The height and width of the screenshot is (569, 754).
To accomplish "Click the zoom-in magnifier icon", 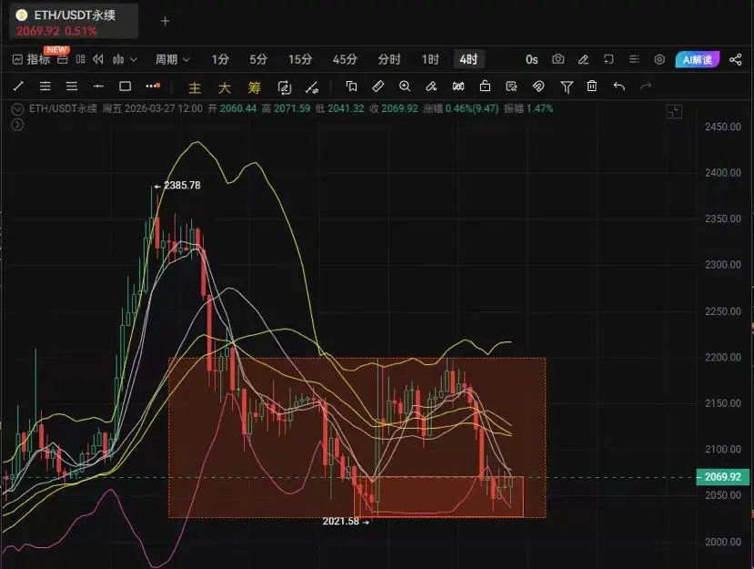I will (405, 86).
